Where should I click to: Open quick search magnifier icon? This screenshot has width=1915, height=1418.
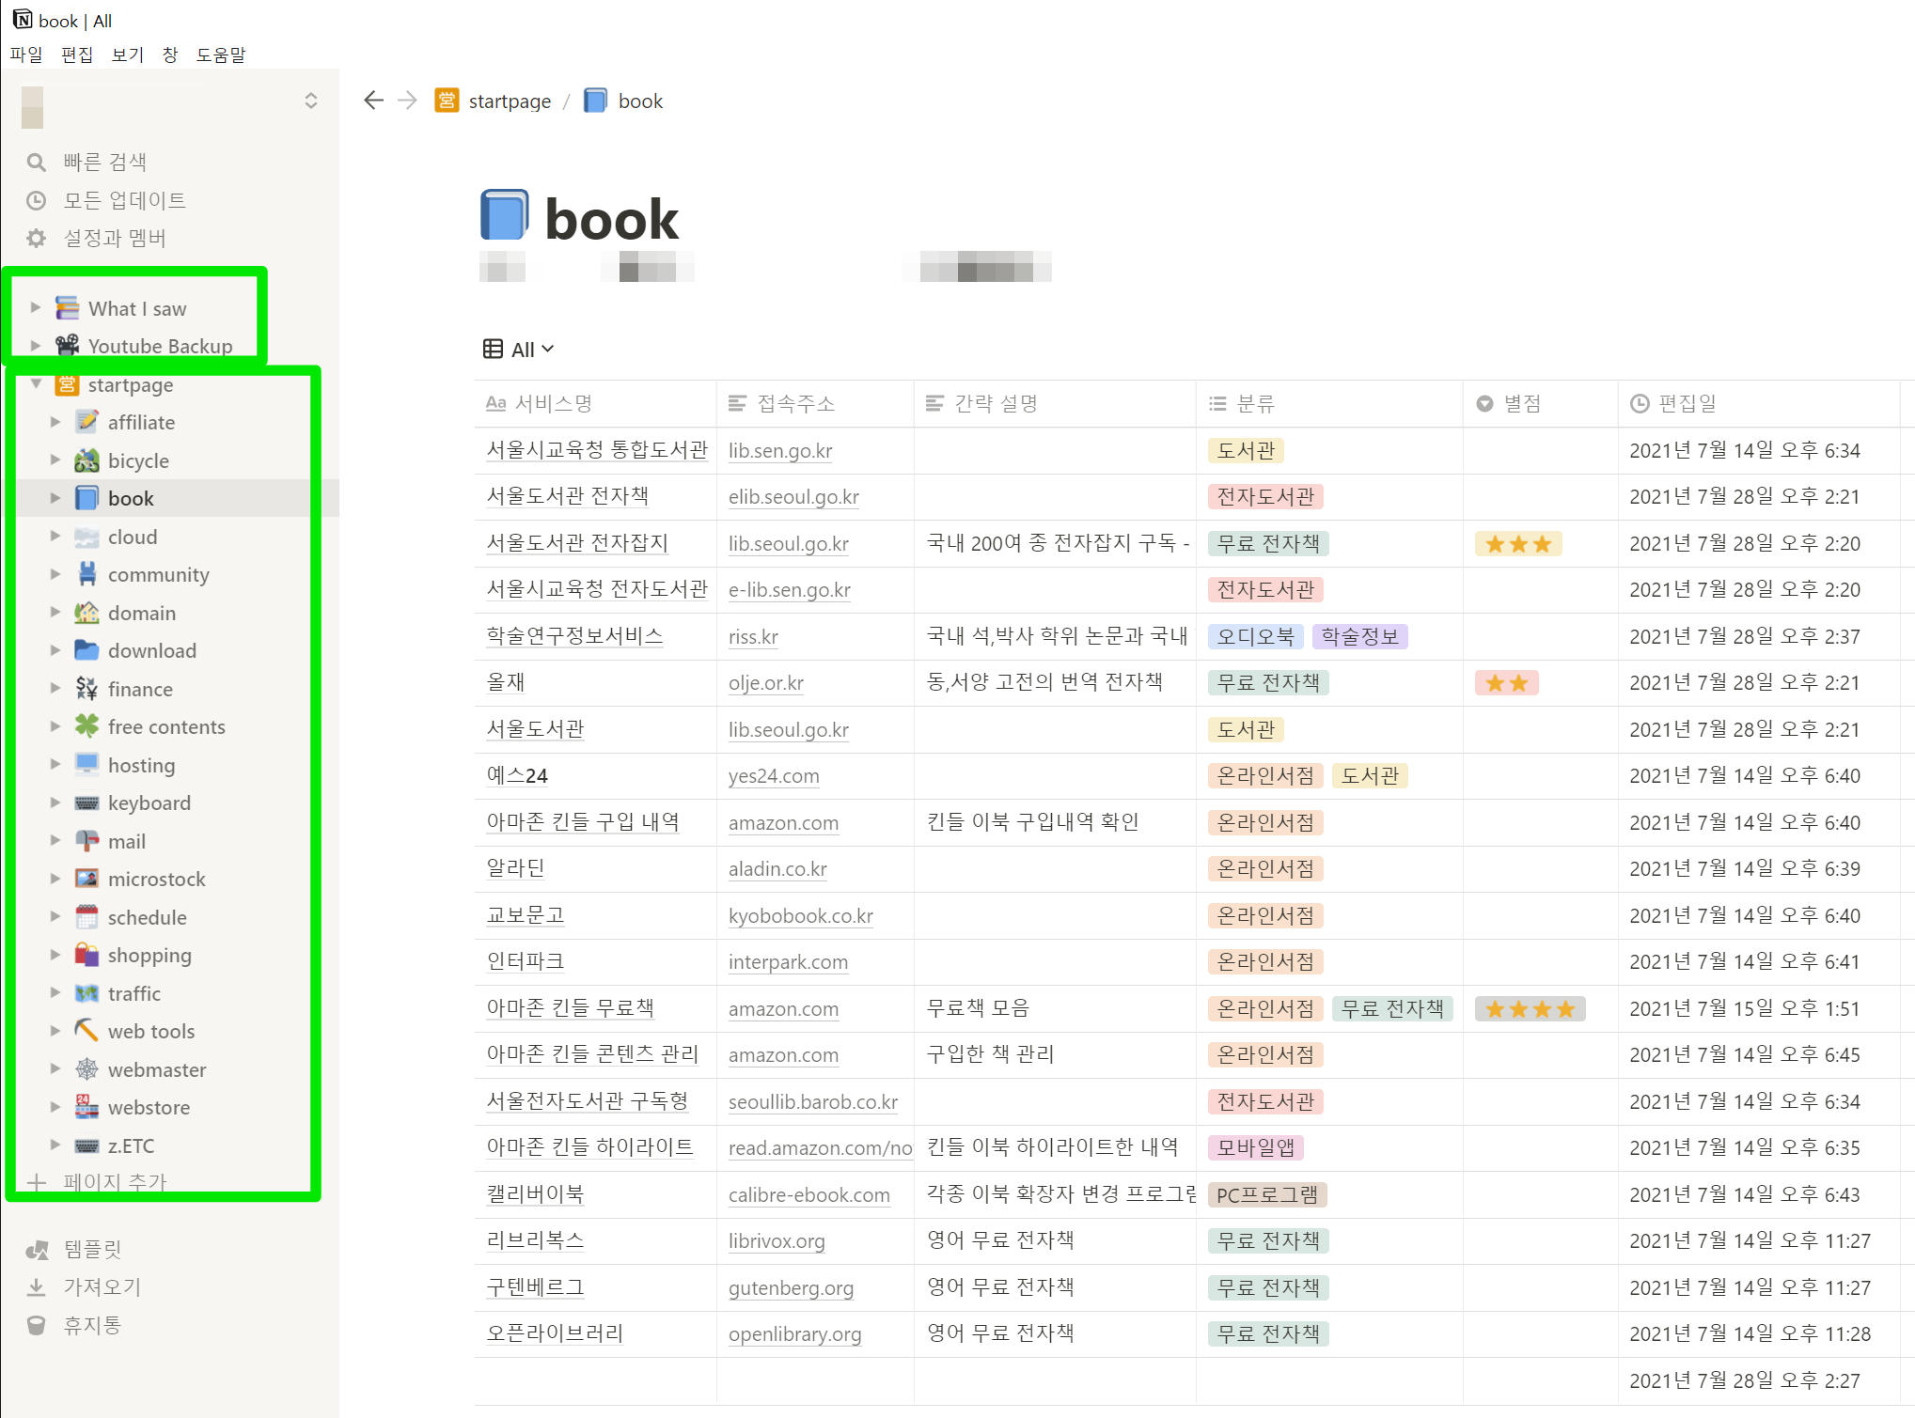(x=37, y=163)
